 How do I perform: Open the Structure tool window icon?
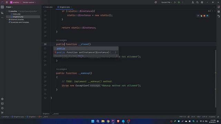[2, 13]
